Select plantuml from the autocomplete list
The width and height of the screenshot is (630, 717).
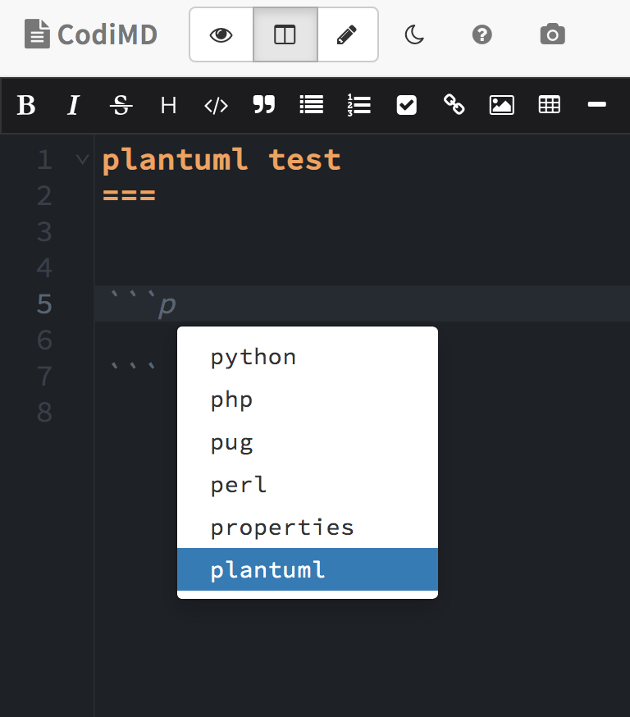[268, 569]
